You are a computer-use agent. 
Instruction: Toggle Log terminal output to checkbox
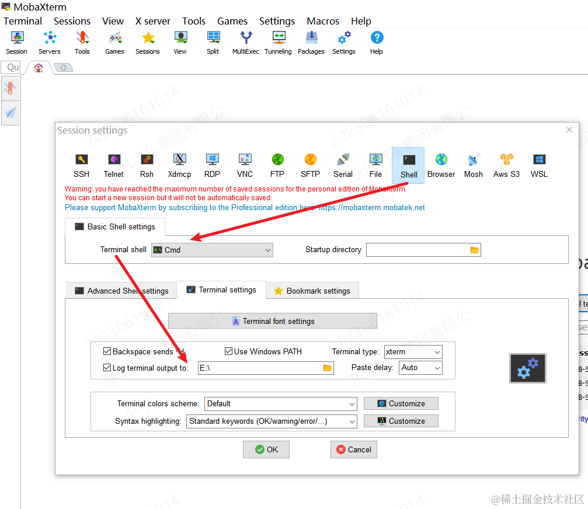coord(107,367)
